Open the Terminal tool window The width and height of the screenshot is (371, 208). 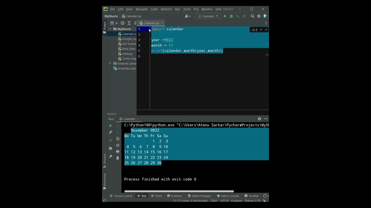tap(251, 196)
